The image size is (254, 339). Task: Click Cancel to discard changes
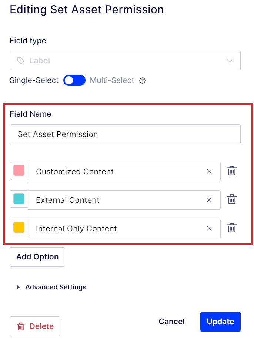(171, 322)
